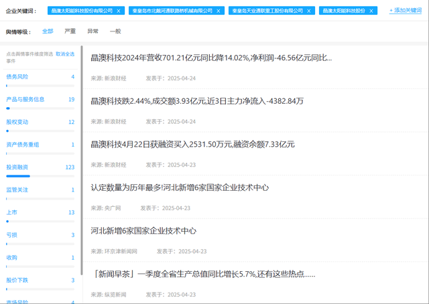The height and width of the screenshot is (304, 429).
Task: Open the 河北新增6家国家企业技术中心 article
Action: click(x=143, y=231)
